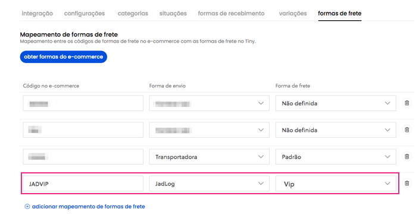Image resolution: width=419 pixels, height=218 pixels.
Task: Add a new mapeamento de formas de frete
Action: click(x=89, y=207)
